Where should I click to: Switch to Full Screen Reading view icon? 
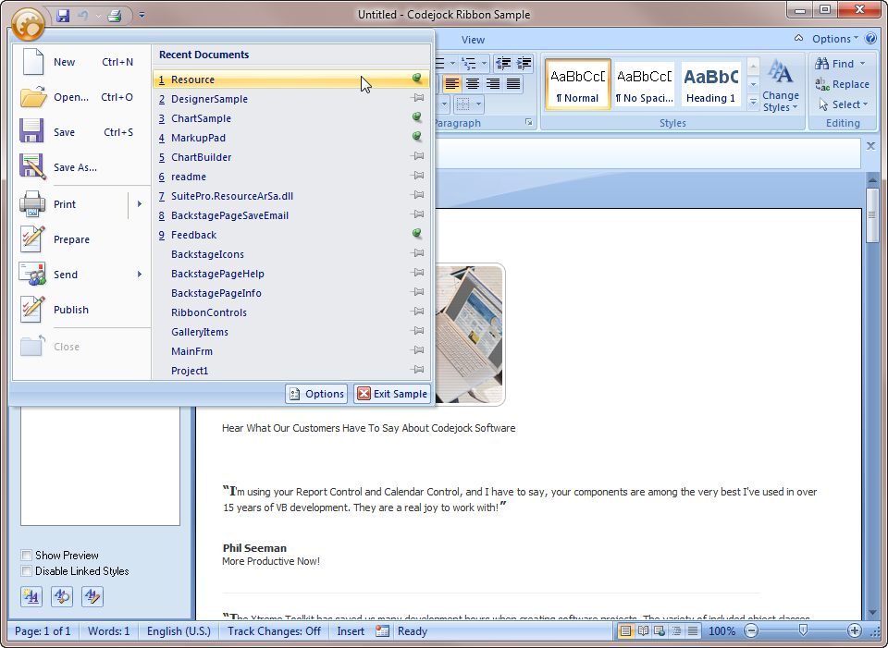[643, 630]
